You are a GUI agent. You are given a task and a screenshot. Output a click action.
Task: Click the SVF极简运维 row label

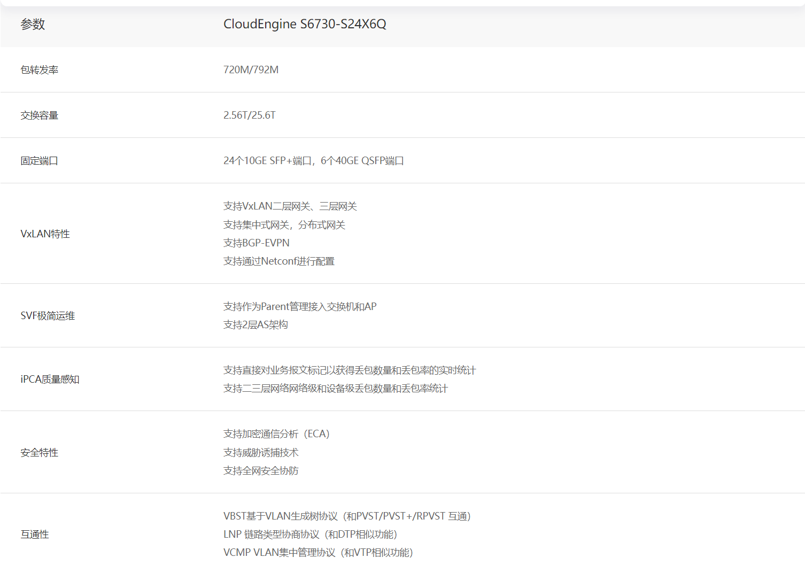48,316
